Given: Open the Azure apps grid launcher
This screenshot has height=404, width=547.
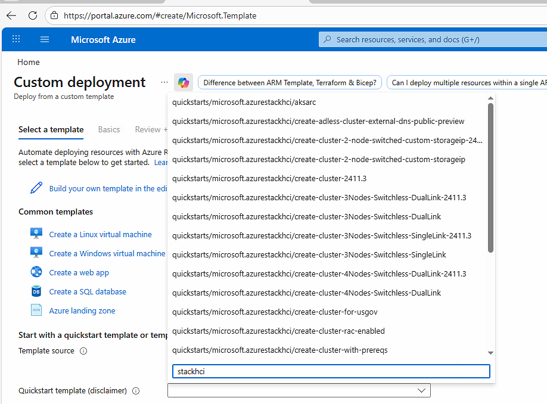Looking at the screenshot, I should 16,39.
